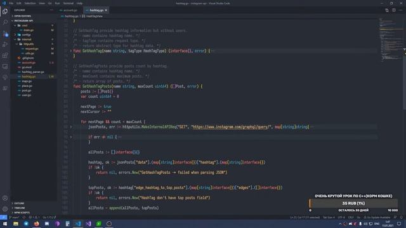Screen dimensions: 406x228
Task: Click the notifications bell in the status bar
Action: coord(401,217)
